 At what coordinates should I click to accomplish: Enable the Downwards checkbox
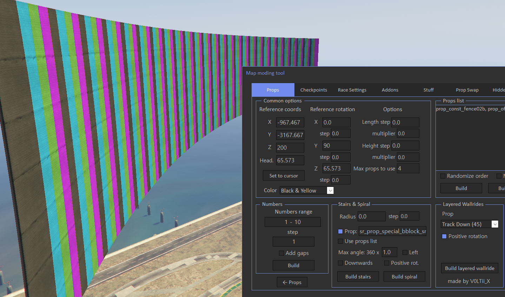coord(340,263)
